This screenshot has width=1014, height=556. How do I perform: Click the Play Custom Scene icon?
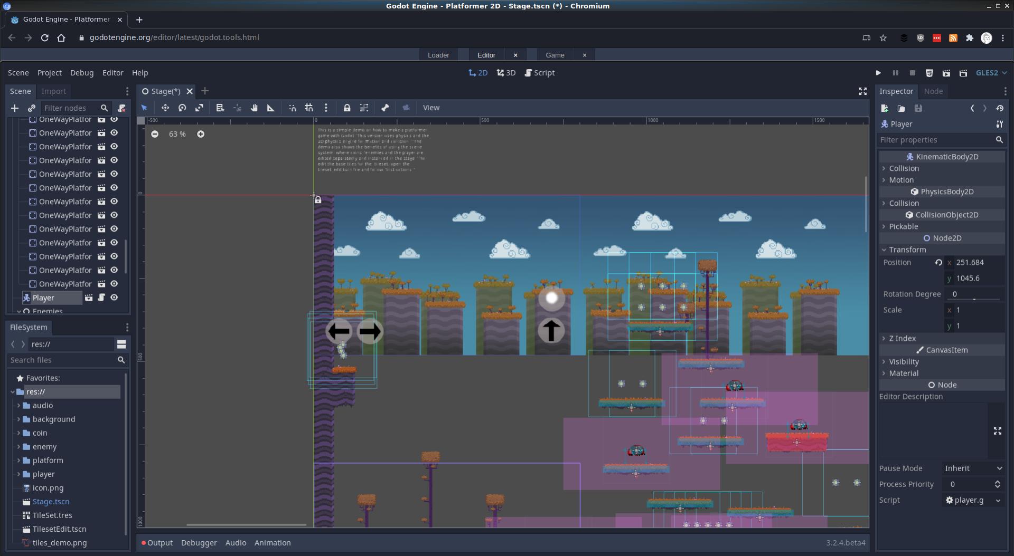[963, 73]
